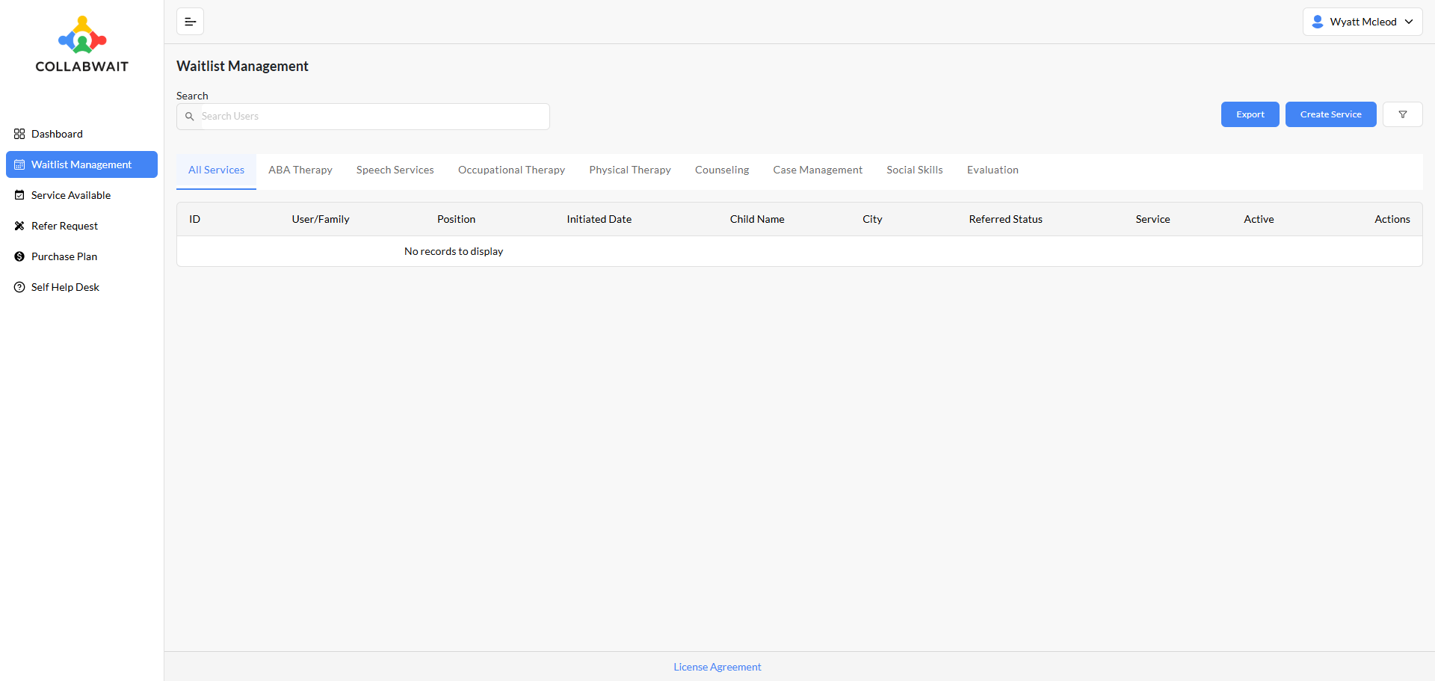
Task: Show the Evaluation tab
Action: coord(992,170)
